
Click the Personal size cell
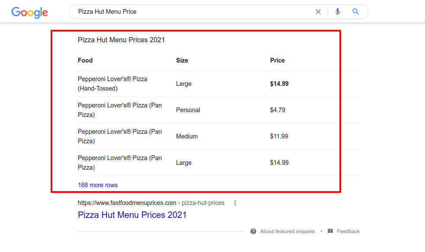click(188, 110)
